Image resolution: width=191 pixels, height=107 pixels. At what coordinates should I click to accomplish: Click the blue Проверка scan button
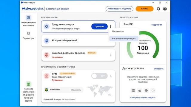click(99, 26)
